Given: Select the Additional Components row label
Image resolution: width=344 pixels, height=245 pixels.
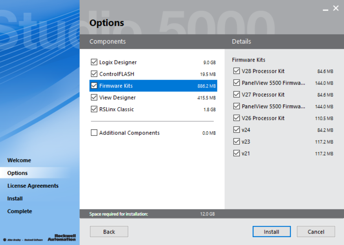Looking at the screenshot, I should [129, 133].
